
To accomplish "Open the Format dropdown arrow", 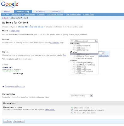I will click(x=97, y=41).
